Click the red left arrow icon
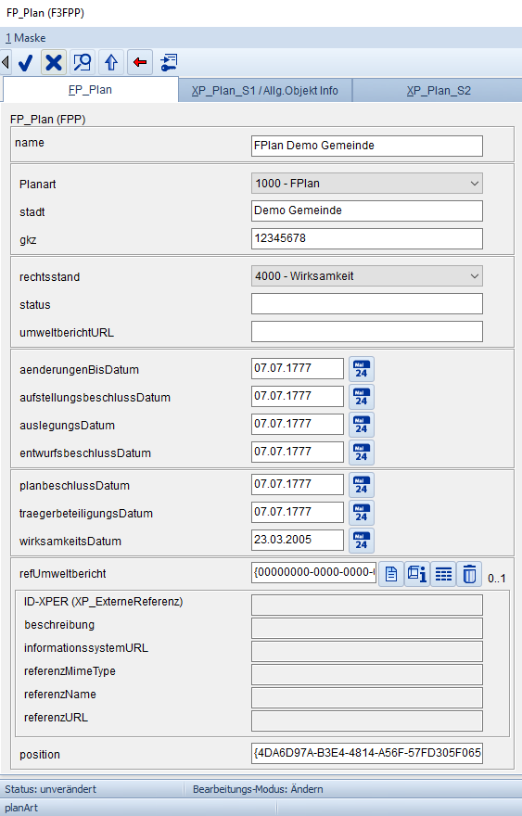Image resolution: width=522 pixels, height=816 pixels. tap(139, 62)
